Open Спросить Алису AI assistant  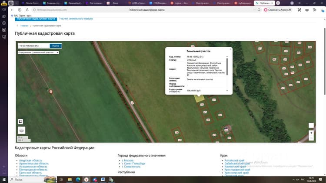(x=277, y=10)
